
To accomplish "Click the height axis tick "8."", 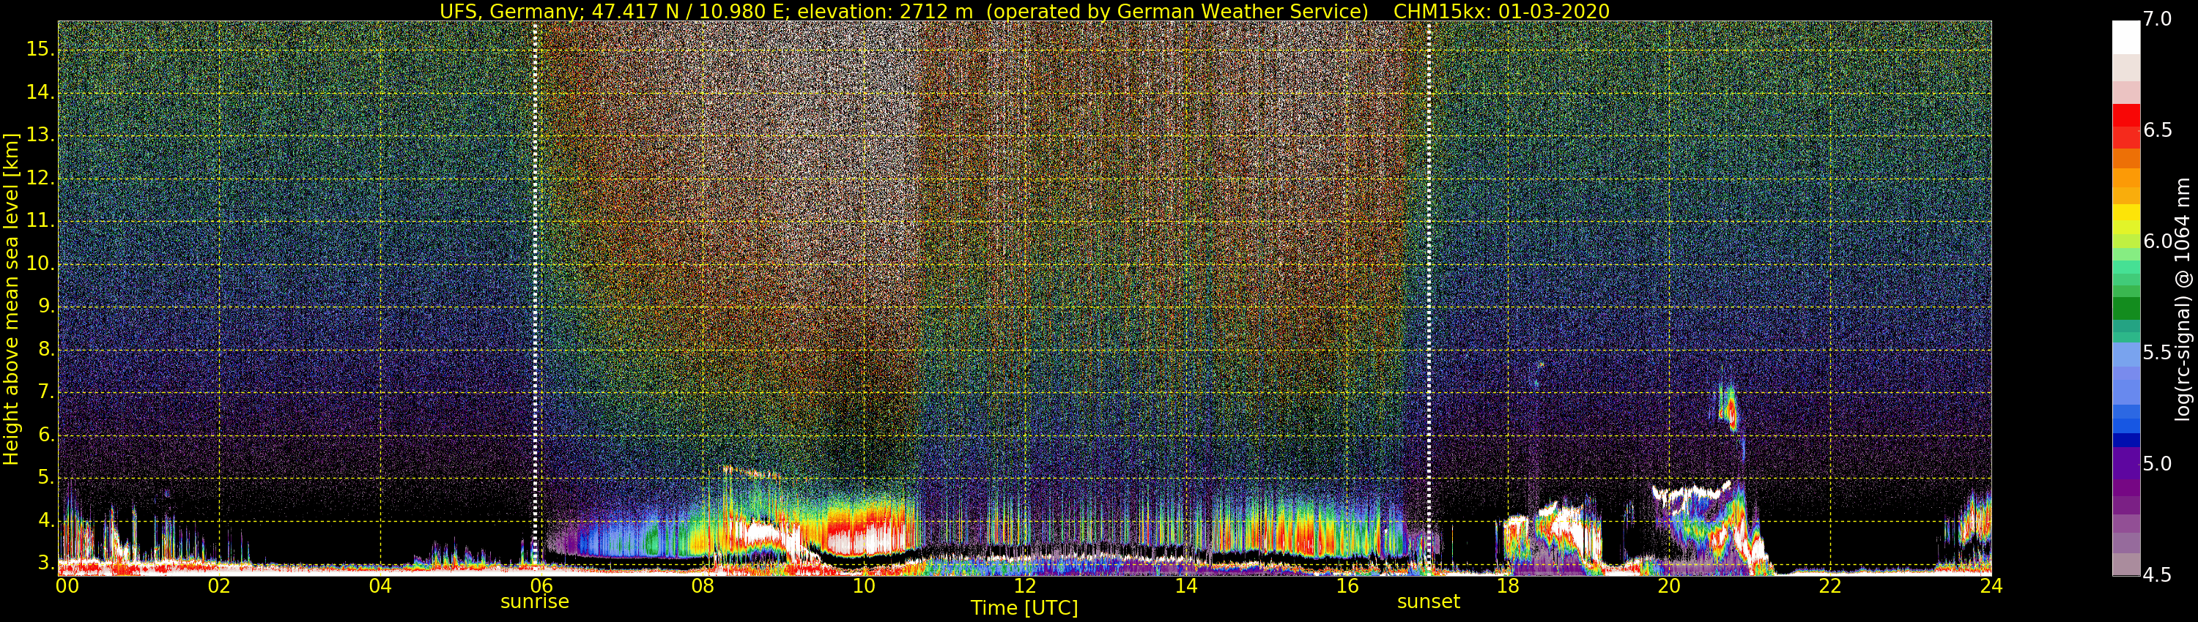I will 45,349.
